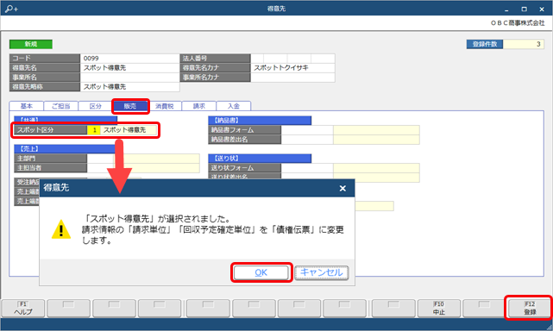Click the 事業所名カナ field
Screen dimensions: 553x331
point(292,78)
